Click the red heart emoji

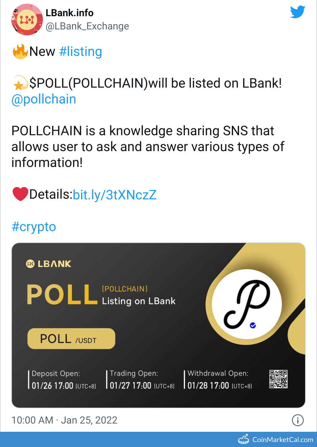(x=20, y=194)
